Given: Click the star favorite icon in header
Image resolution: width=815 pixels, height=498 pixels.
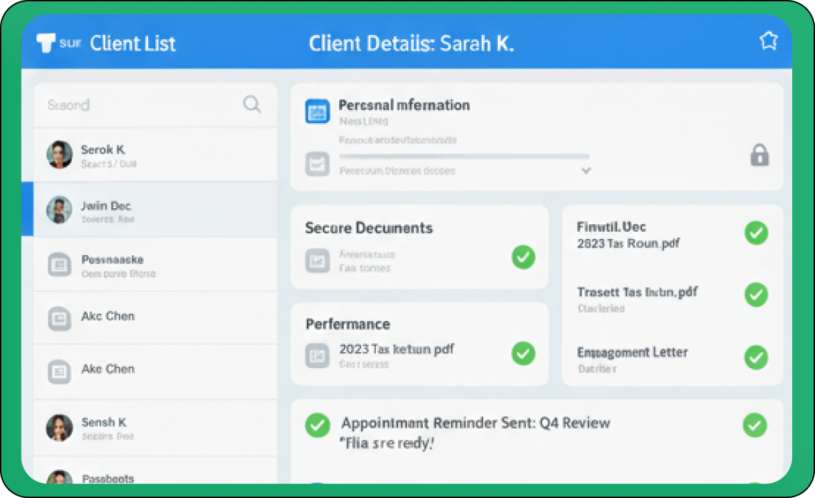Looking at the screenshot, I should point(768,41).
